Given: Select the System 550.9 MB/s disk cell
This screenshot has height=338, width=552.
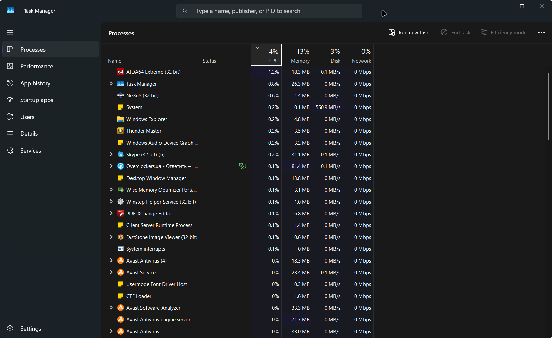Looking at the screenshot, I should point(327,107).
